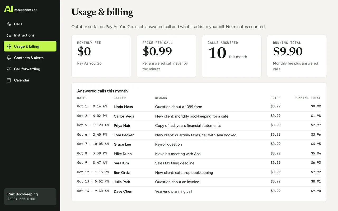Open the Ruiz Bookkeeping account card

pos(30,196)
